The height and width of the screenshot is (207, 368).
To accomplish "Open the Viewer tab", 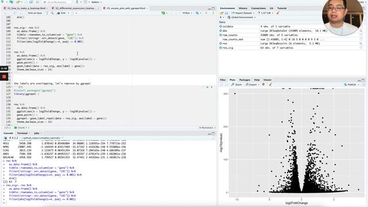I will point(267,80).
